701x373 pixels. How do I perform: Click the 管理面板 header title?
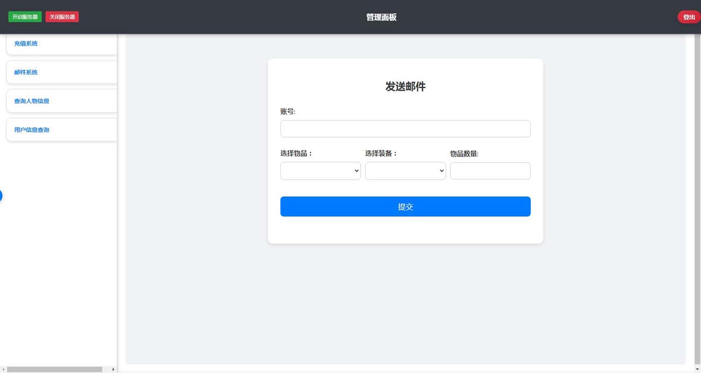pos(381,17)
